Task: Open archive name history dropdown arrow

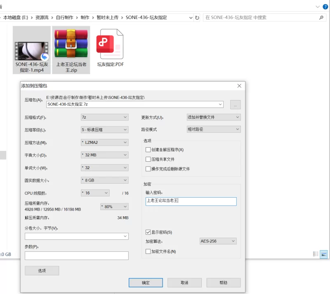Action: [x=220, y=104]
